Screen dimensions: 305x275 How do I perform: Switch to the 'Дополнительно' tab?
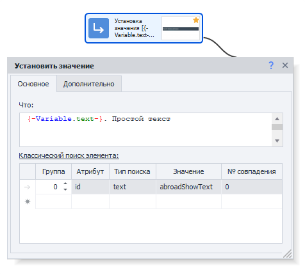click(89, 84)
